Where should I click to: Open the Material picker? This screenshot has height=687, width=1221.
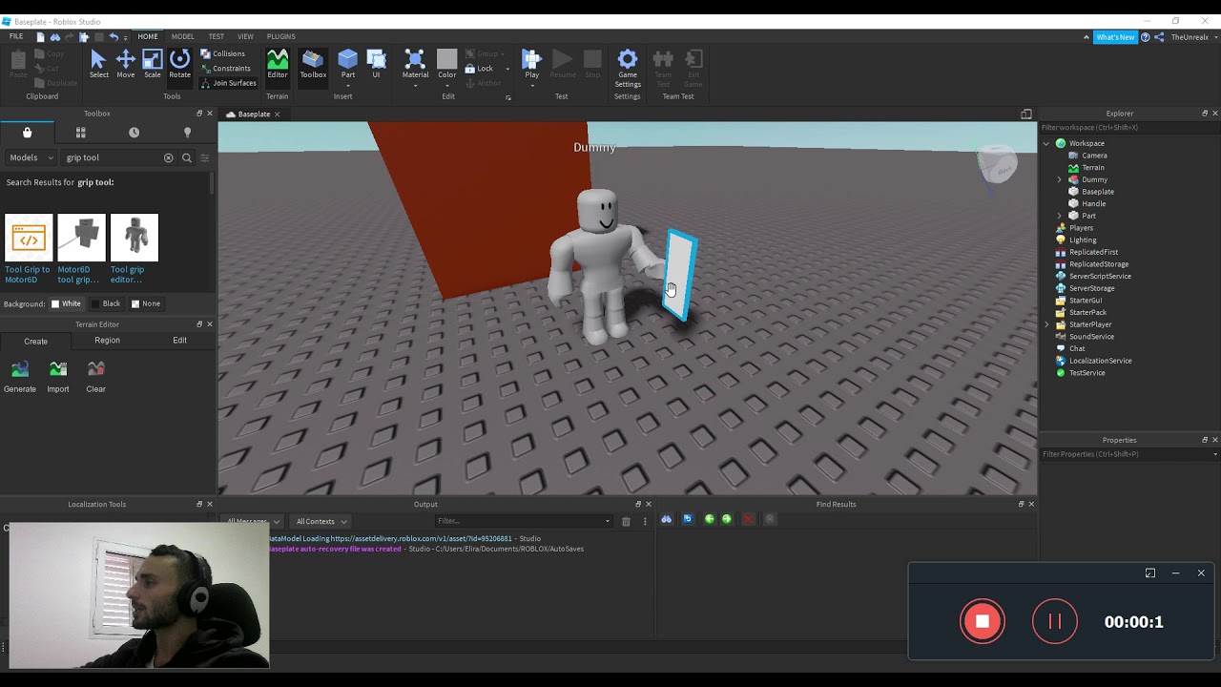click(415, 65)
